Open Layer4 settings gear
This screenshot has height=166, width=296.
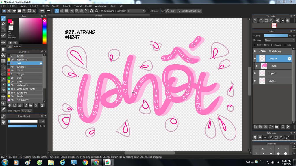tap(289, 59)
